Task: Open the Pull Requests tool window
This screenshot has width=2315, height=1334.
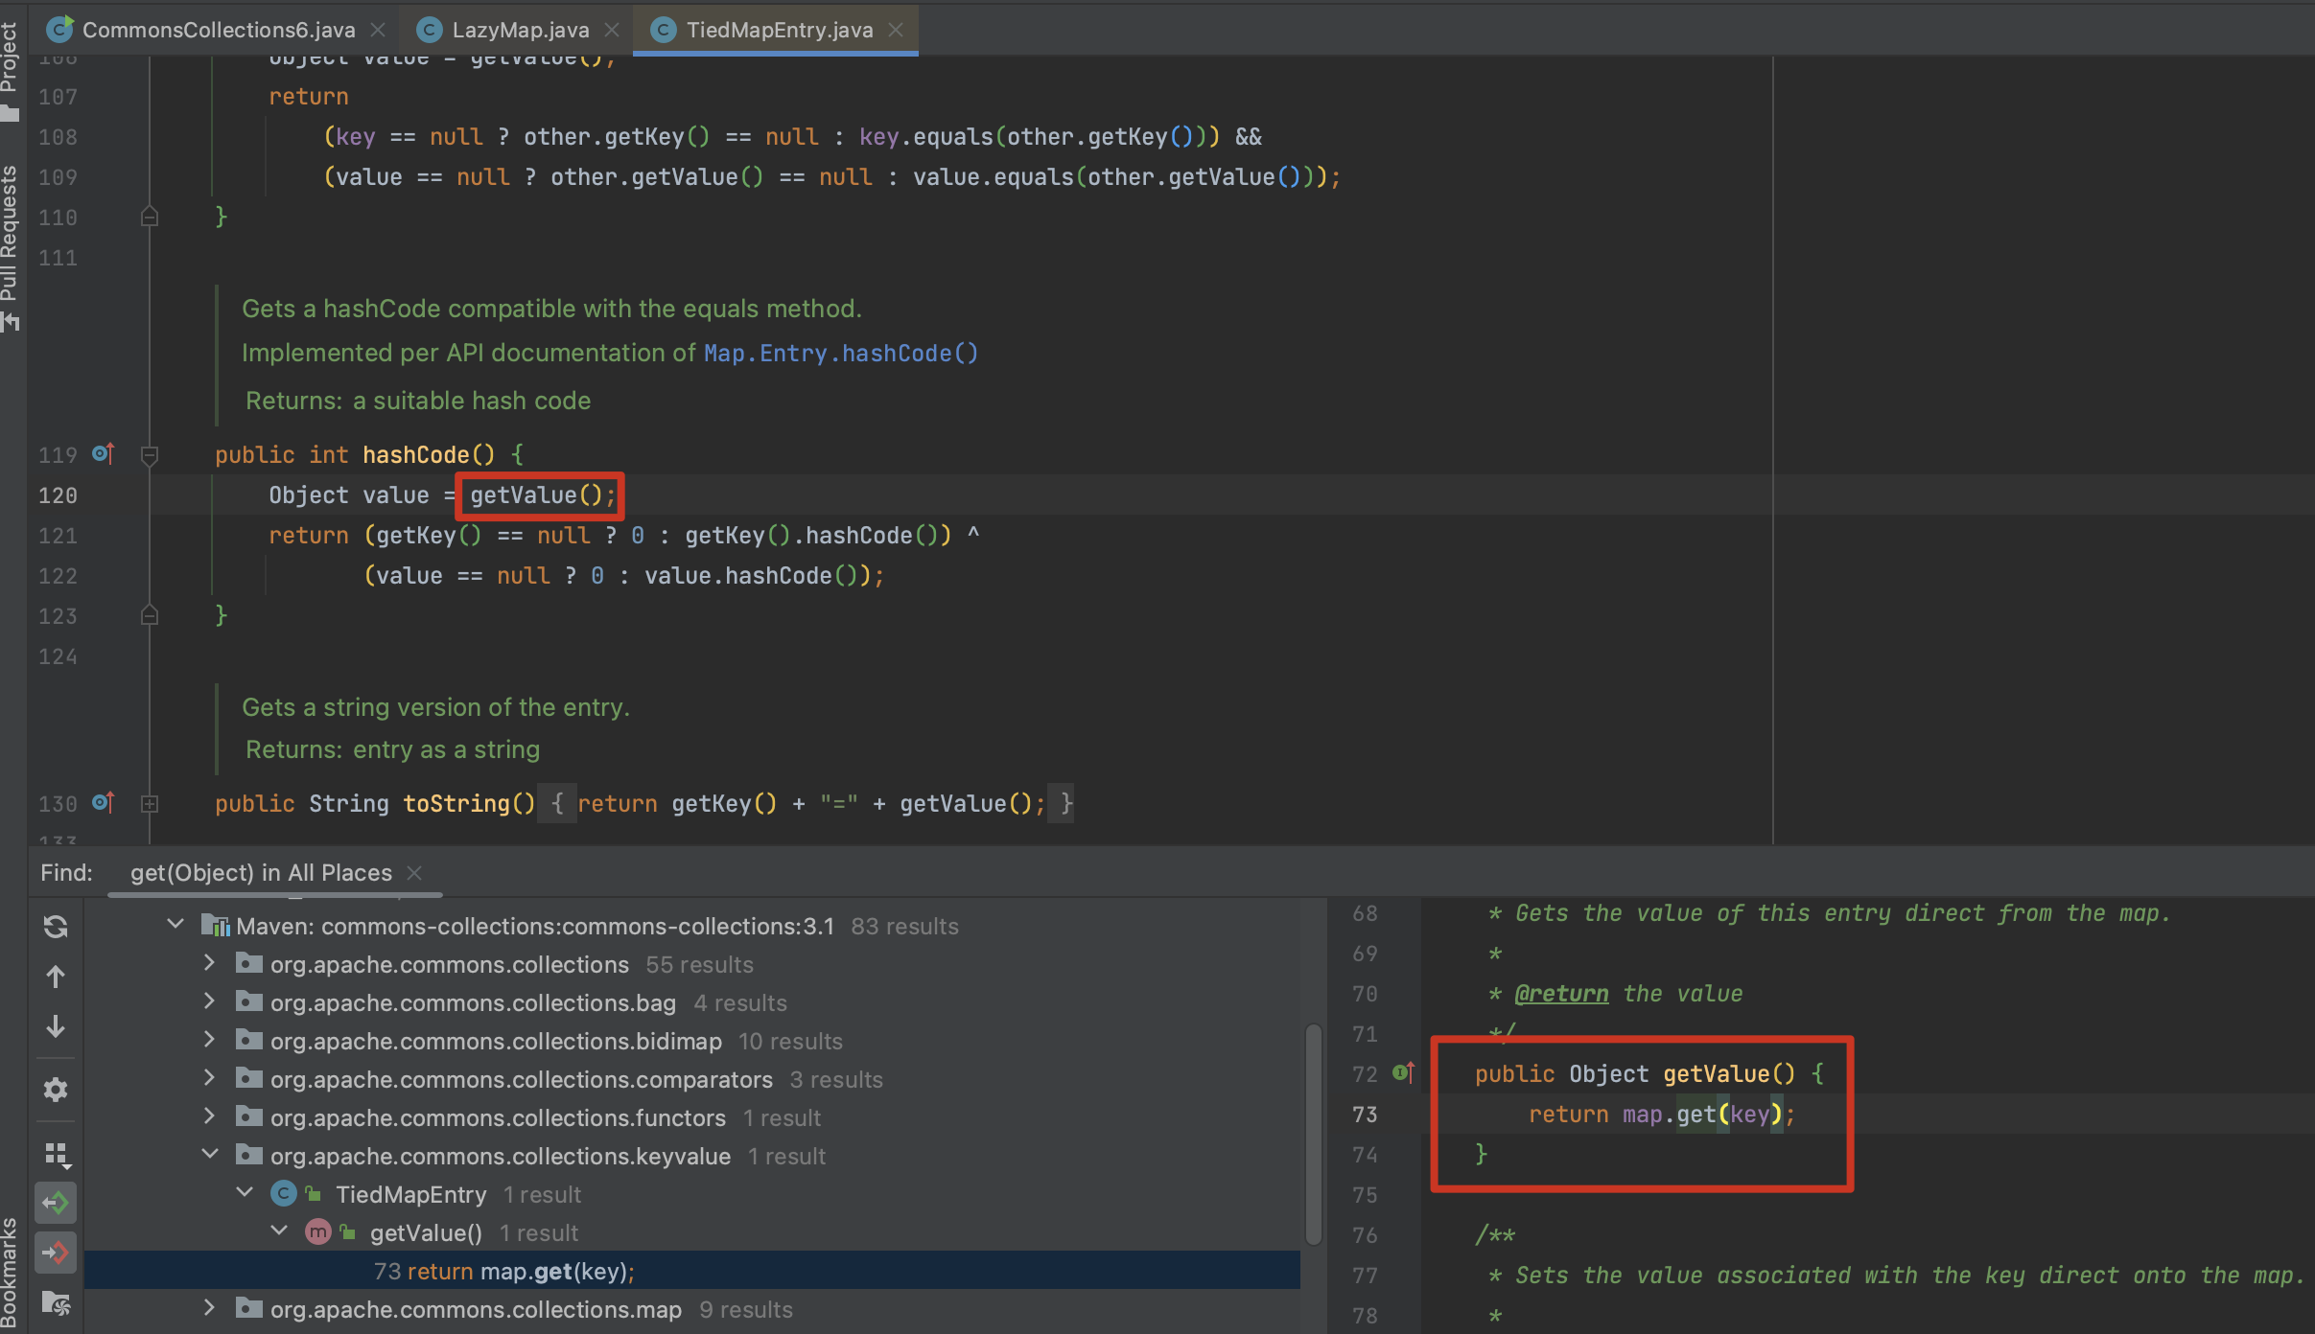Action: [x=10, y=247]
